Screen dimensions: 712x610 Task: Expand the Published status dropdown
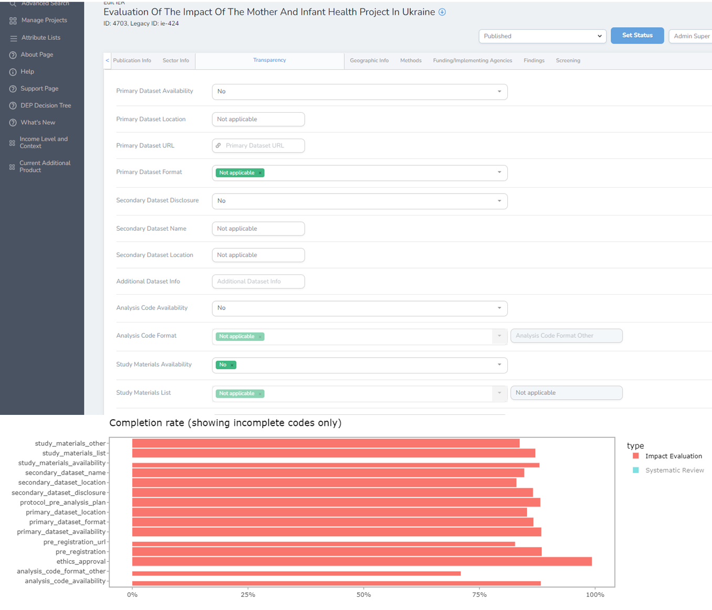(x=542, y=36)
